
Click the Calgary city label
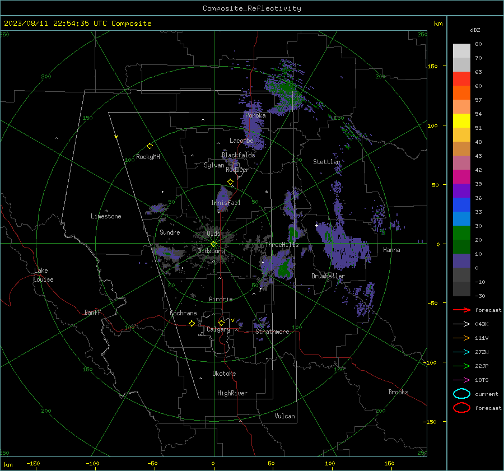click(218, 329)
